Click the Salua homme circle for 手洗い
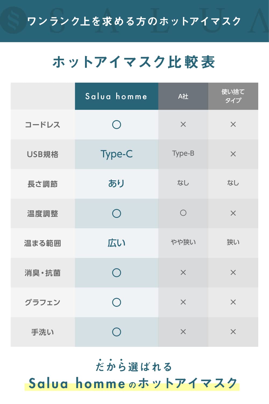Image resolution: width=269 pixels, height=404 pixels. (x=116, y=332)
